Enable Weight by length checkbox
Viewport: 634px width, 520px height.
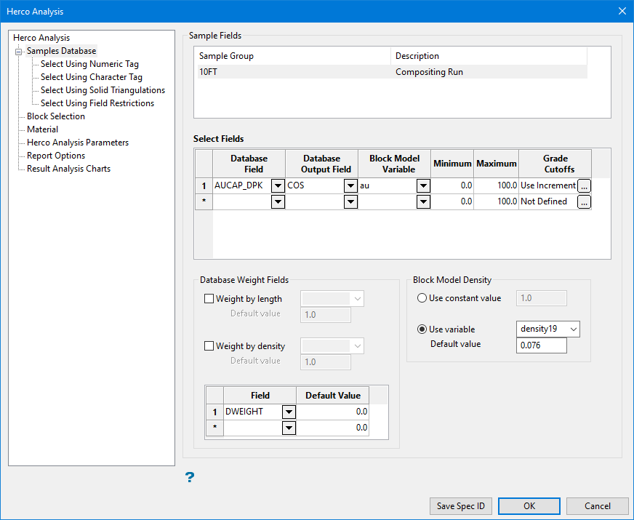[209, 299]
